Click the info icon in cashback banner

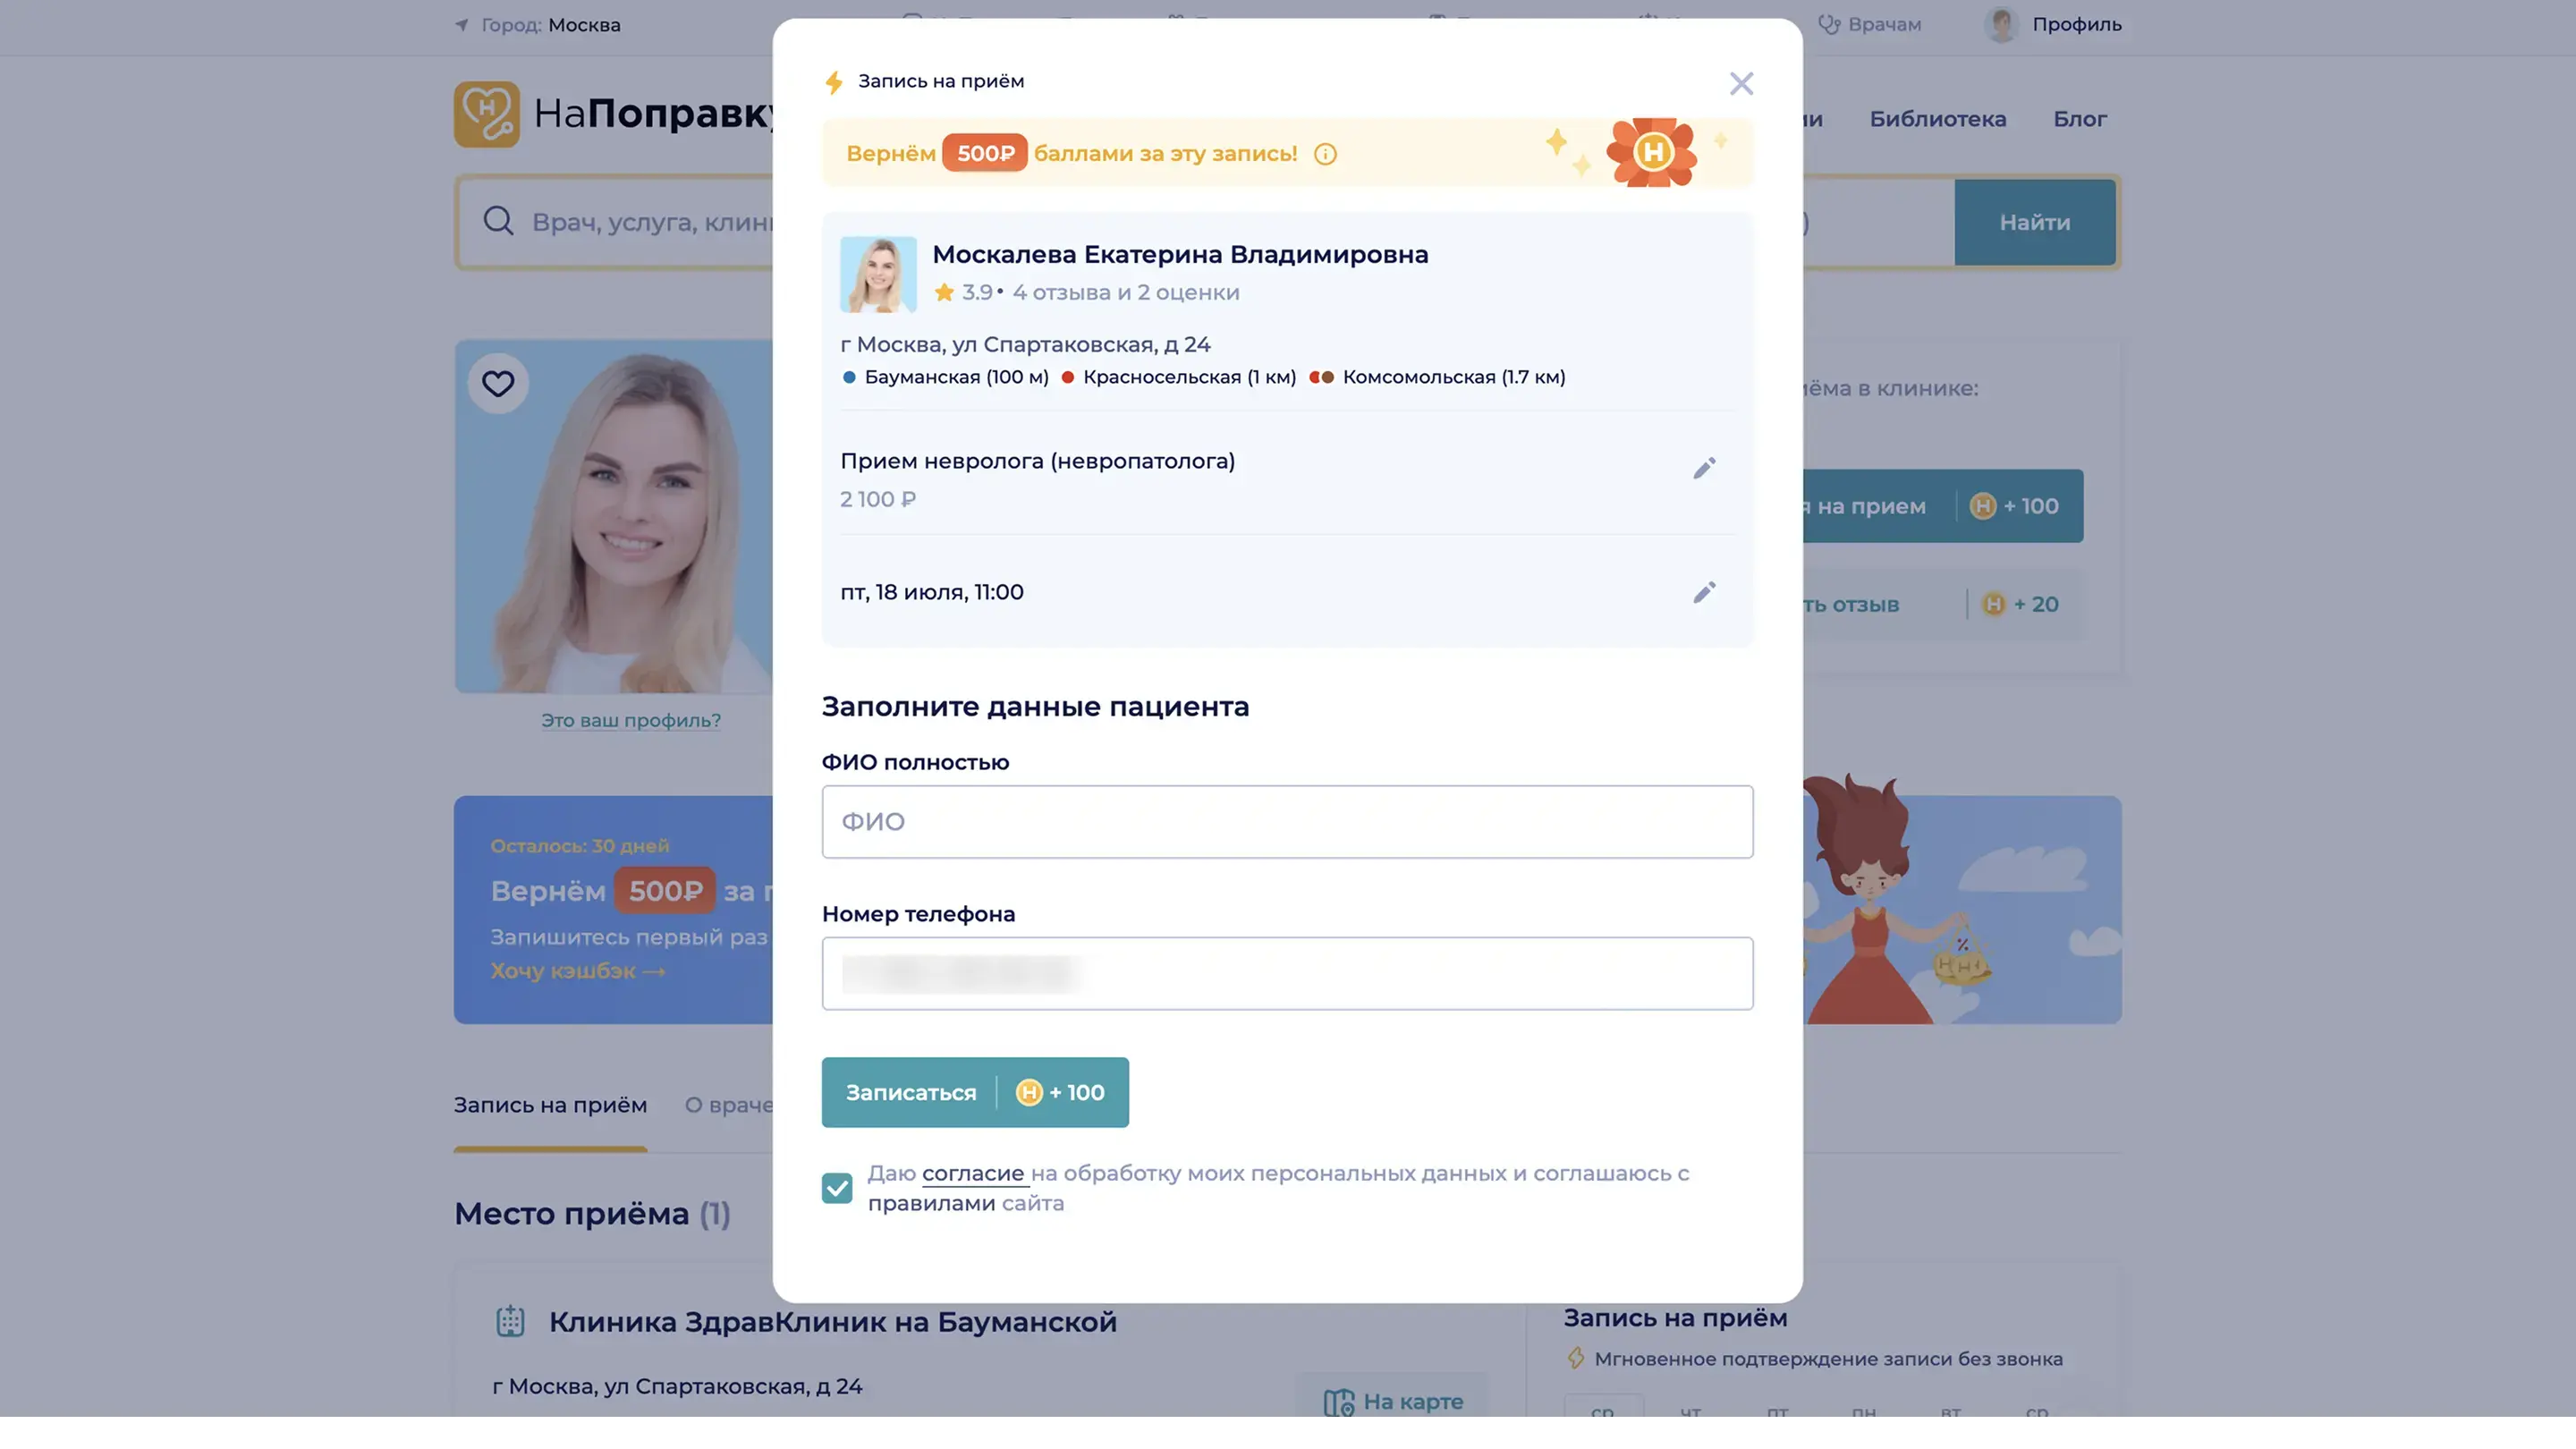pos(1325,154)
